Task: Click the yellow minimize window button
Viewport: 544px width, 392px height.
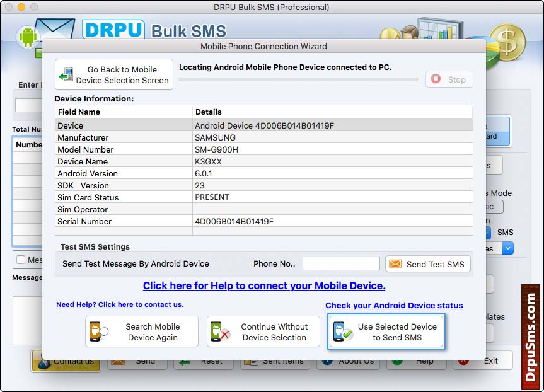Action: pos(21,6)
